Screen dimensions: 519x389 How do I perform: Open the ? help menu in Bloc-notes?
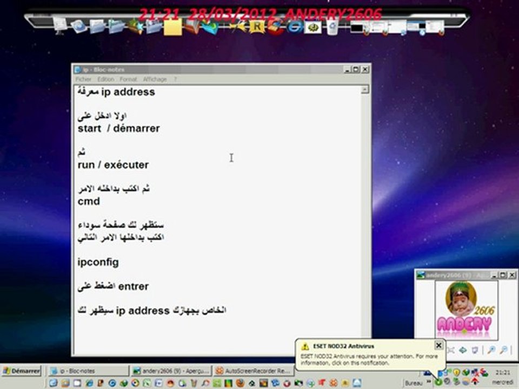(x=175, y=79)
